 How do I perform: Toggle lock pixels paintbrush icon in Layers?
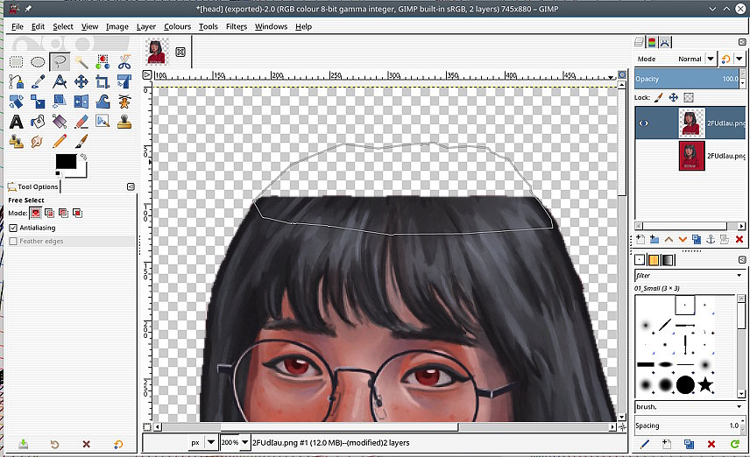[659, 98]
